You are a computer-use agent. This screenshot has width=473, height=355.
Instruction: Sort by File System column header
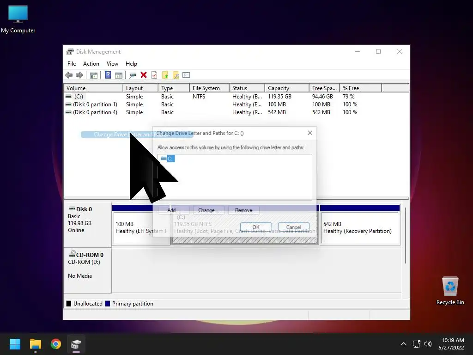coord(209,88)
